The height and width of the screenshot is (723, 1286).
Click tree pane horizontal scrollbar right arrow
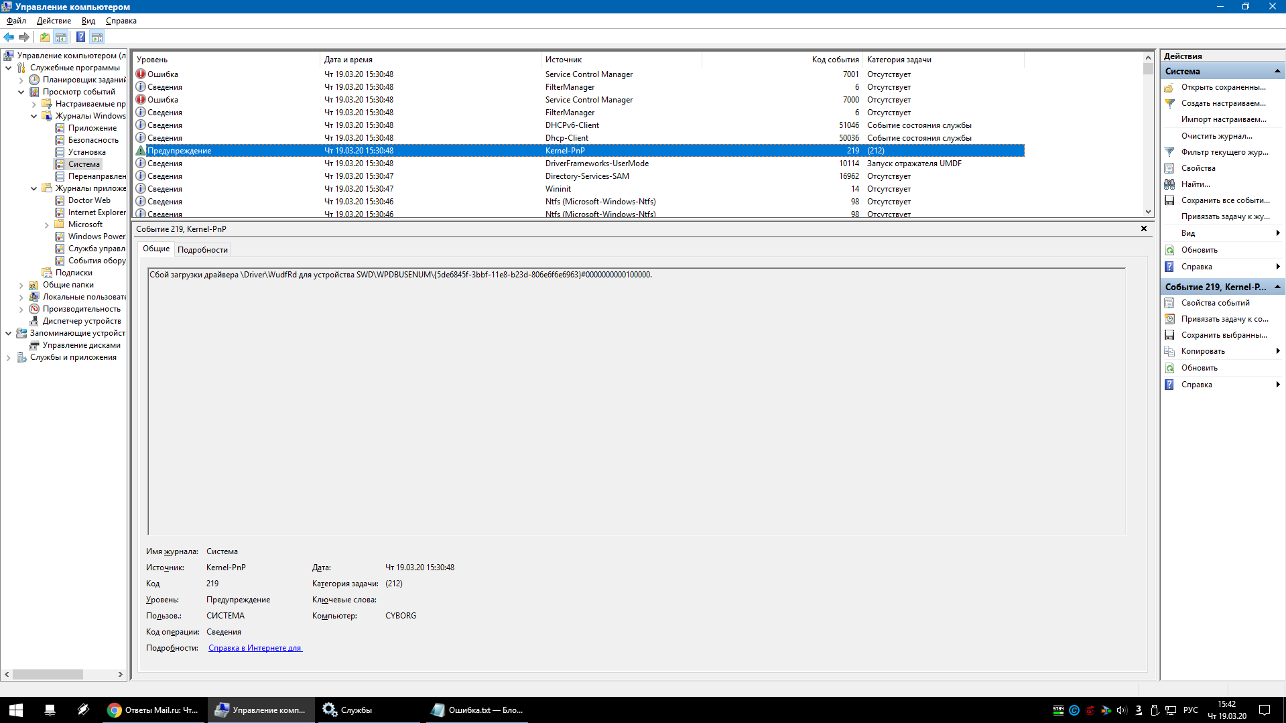click(x=121, y=675)
